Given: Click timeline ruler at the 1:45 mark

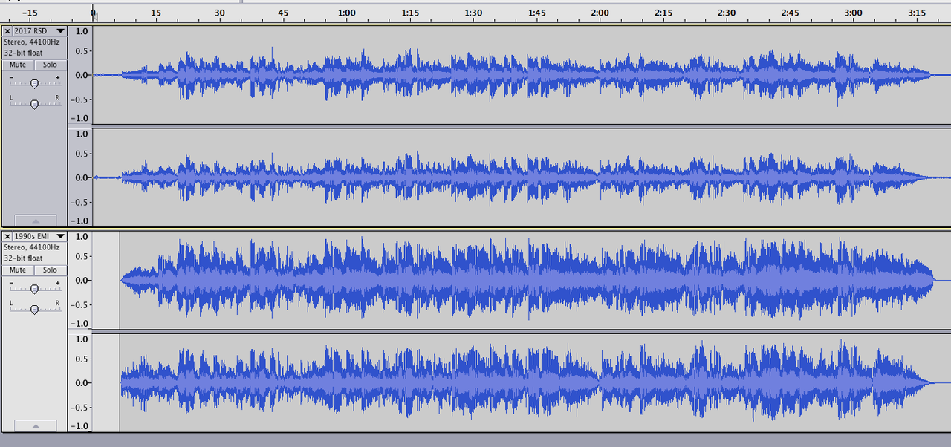Looking at the screenshot, I should [536, 13].
